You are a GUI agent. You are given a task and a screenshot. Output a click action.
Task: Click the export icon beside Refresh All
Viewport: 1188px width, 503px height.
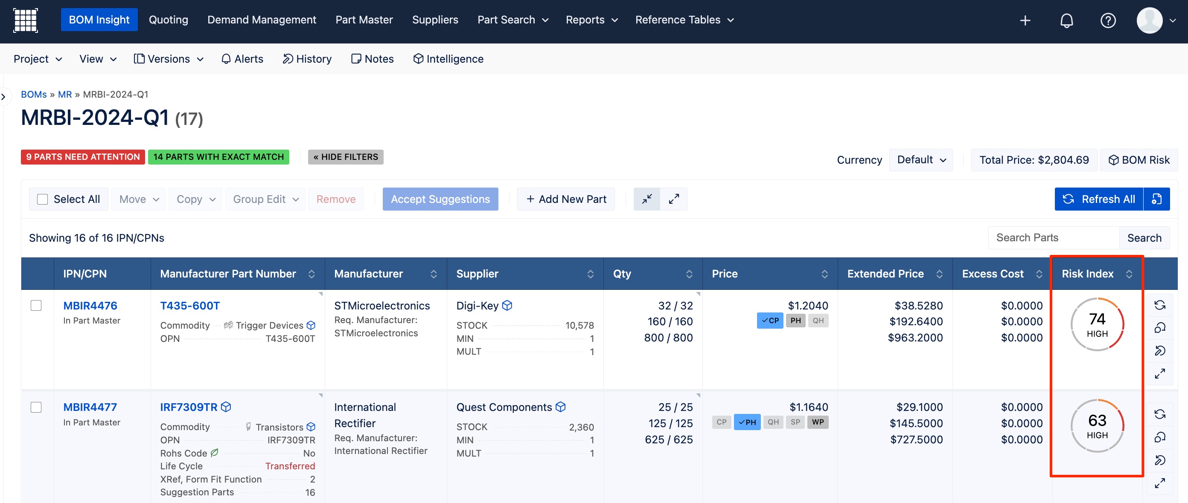(x=1156, y=199)
